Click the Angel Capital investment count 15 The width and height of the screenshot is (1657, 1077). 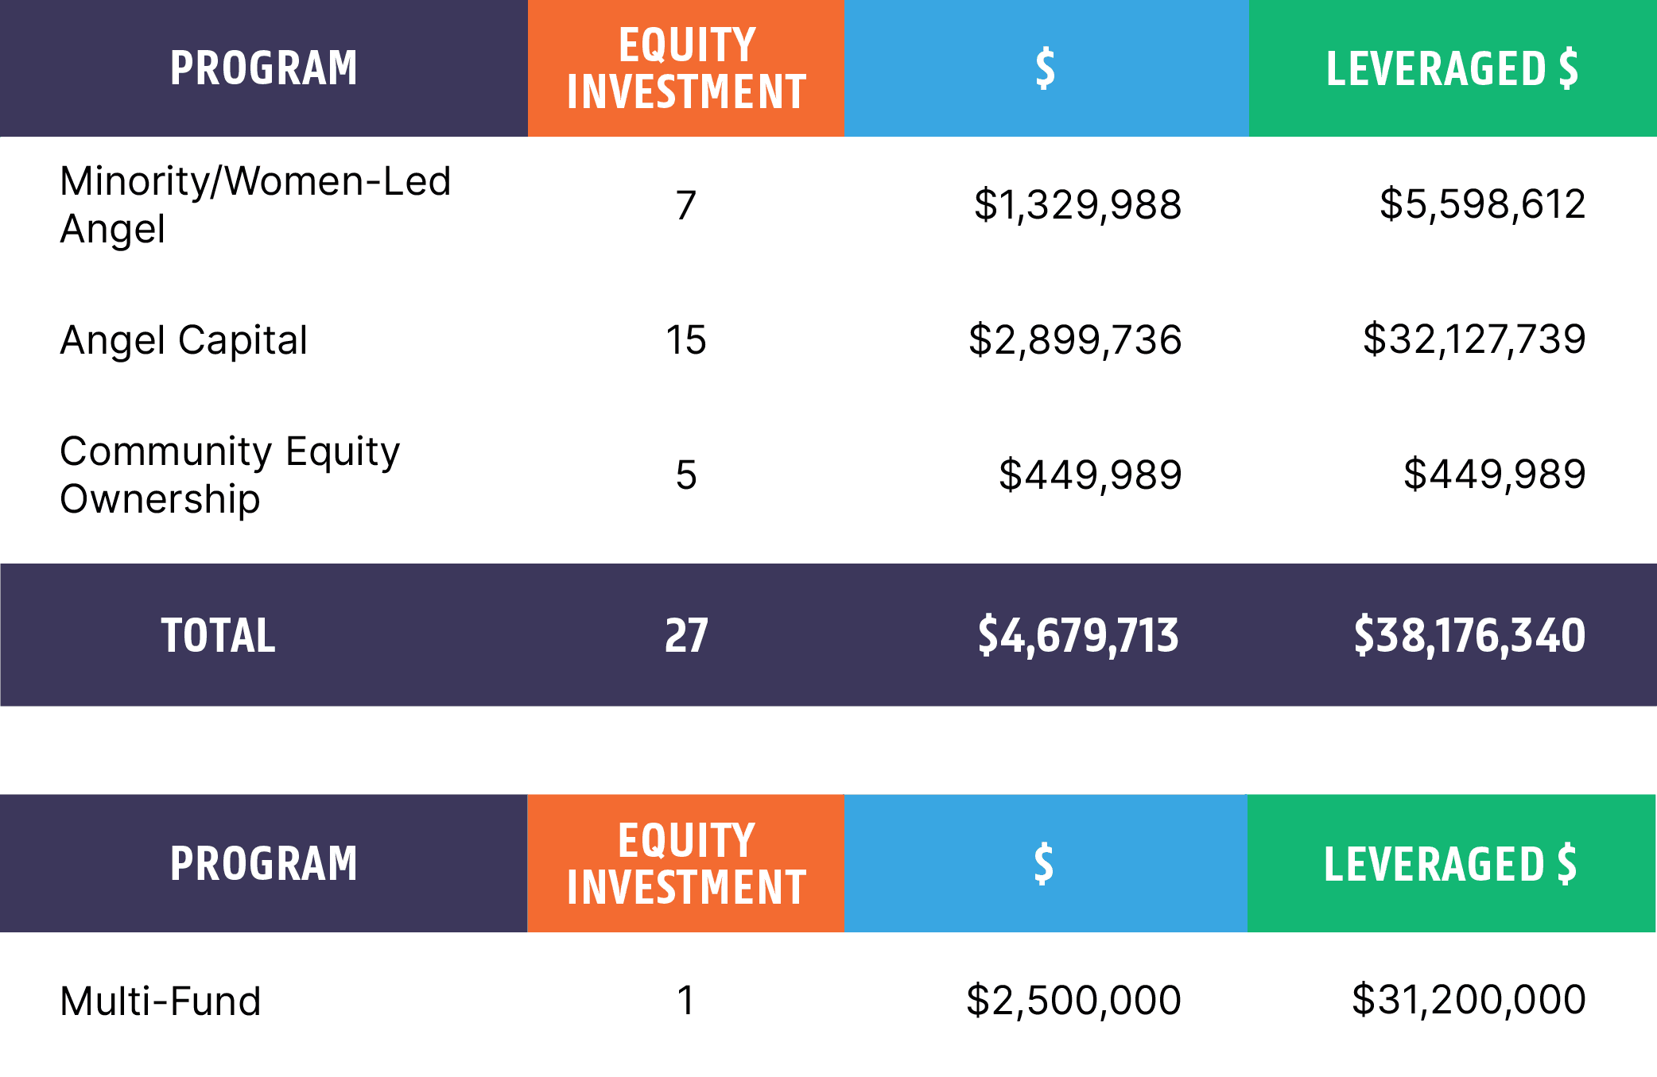point(686,340)
